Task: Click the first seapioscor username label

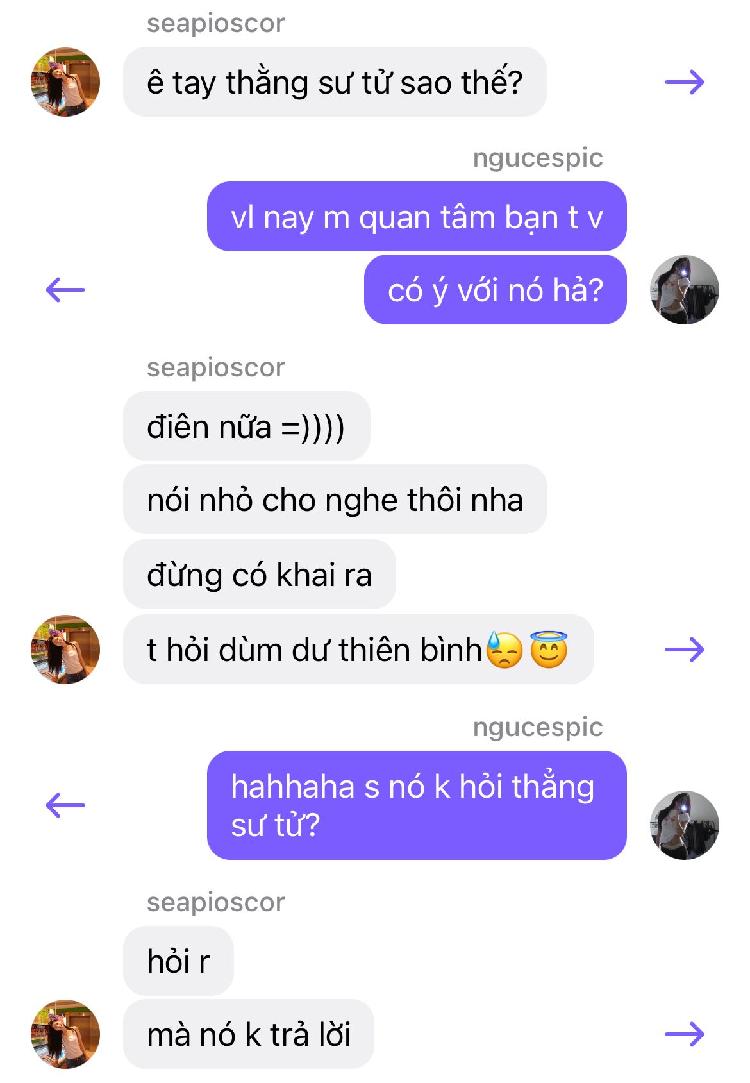Action: (x=216, y=24)
